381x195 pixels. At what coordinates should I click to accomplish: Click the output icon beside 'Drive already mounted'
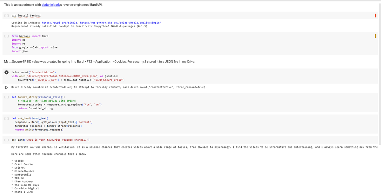tap(6, 87)
